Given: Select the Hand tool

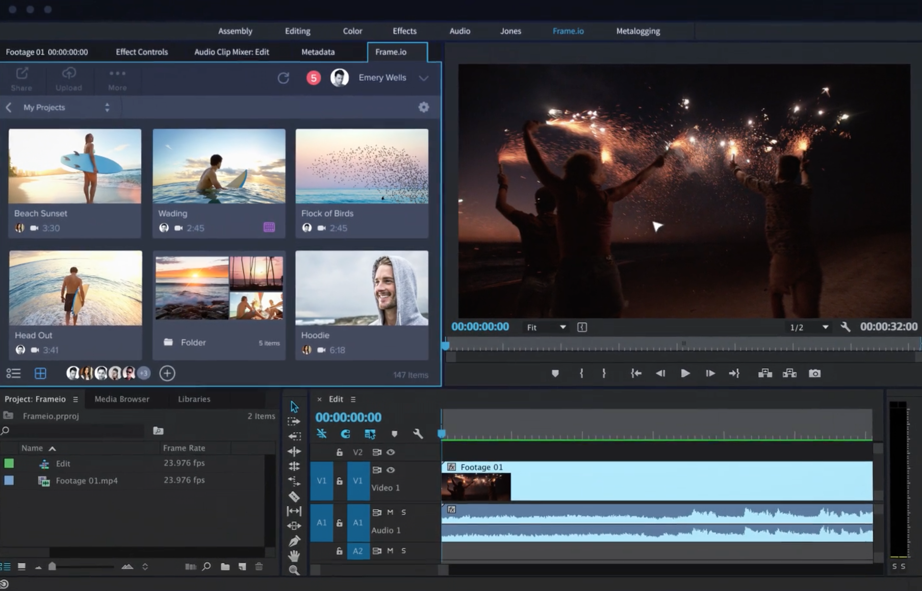Looking at the screenshot, I should [294, 556].
